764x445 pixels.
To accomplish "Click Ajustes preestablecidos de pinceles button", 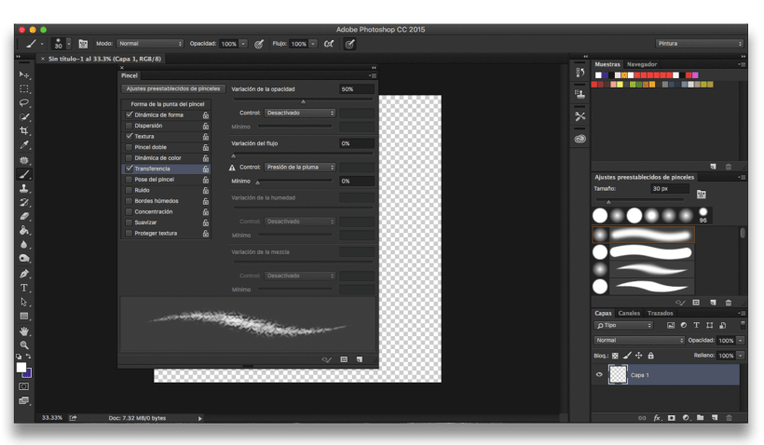I will (x=173, y=88).
